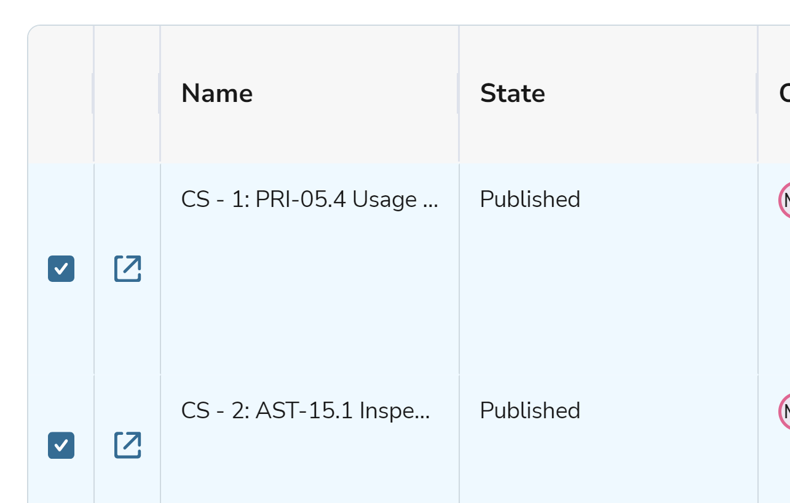This screenshot has height=503, width=790.
Task: Open CS - 1: PRI-05.4 Usage record
Action: pos(310,199)
